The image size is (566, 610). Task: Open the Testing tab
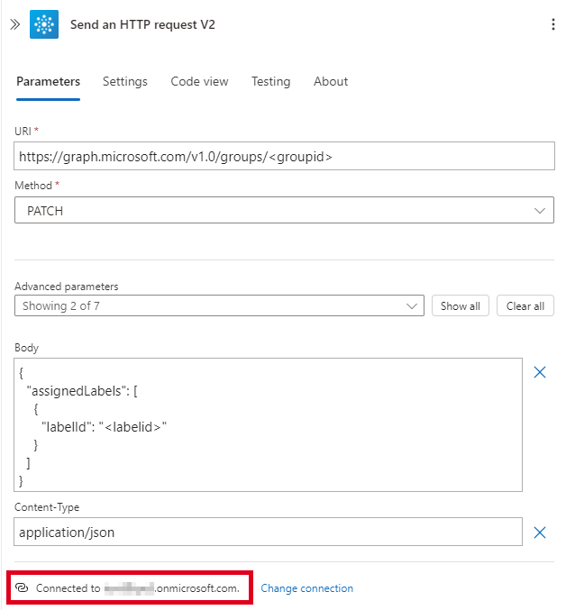click(x=270, y=81)
